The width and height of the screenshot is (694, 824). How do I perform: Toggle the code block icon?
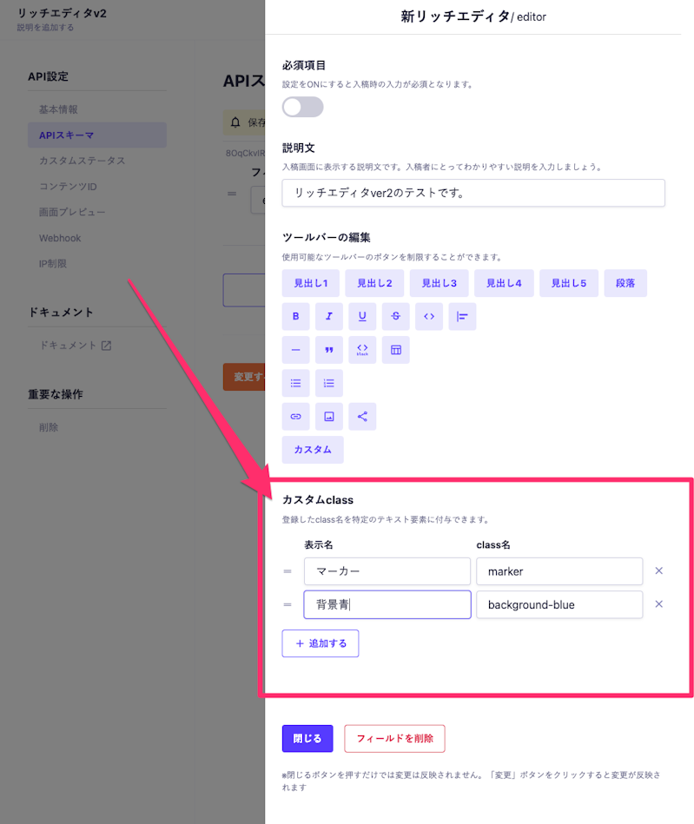362,350
